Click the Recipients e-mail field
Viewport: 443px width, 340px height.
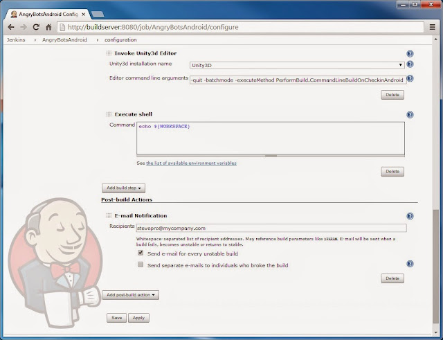coord(271,228)
